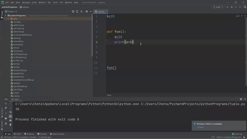The height and width of the screenshot is (139, 247).
Task: Toggle the scroll-to-end icon in the Run panel
Action: pos(10,116)
